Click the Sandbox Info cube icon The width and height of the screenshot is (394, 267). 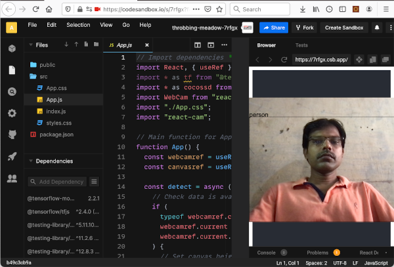point(11,49)
